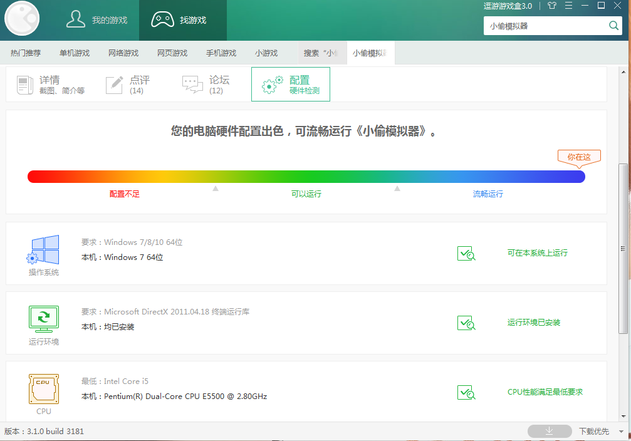Select 热门推荐 category

[x=26, y=53]
